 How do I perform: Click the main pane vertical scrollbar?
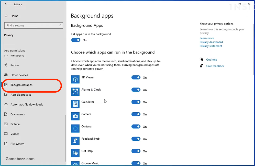pyautogui.click(x=253, y=49)
